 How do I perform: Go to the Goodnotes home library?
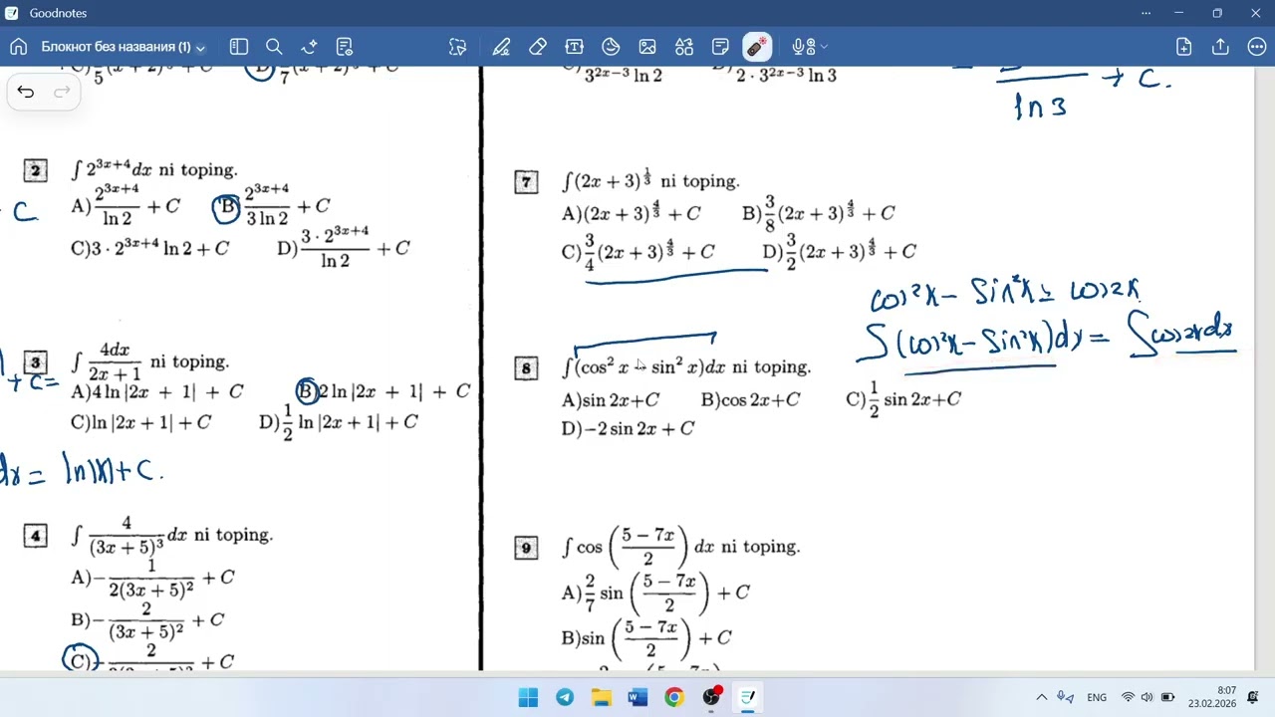tap(18, 47)
